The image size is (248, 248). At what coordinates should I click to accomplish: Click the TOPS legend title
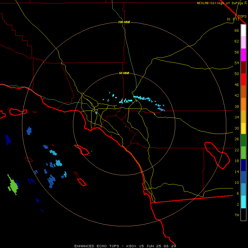[x=242, y=16]
